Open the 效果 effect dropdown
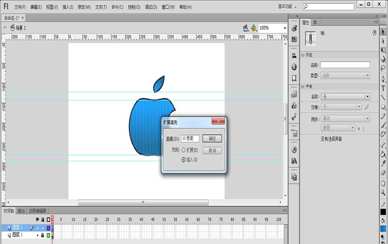The height and width of the screenshot is (244, 388). click(x=341, y=107)
